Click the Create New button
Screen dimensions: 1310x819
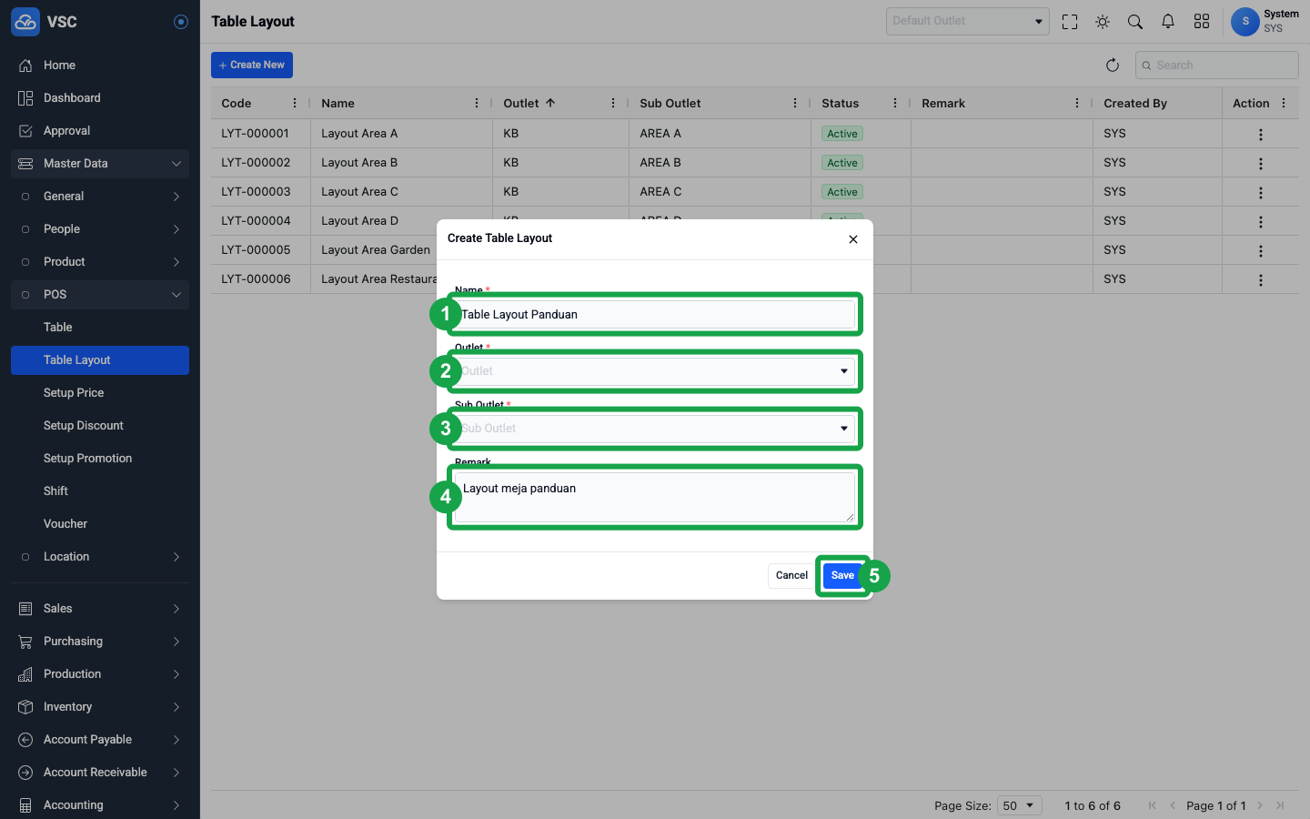[252, 65]
